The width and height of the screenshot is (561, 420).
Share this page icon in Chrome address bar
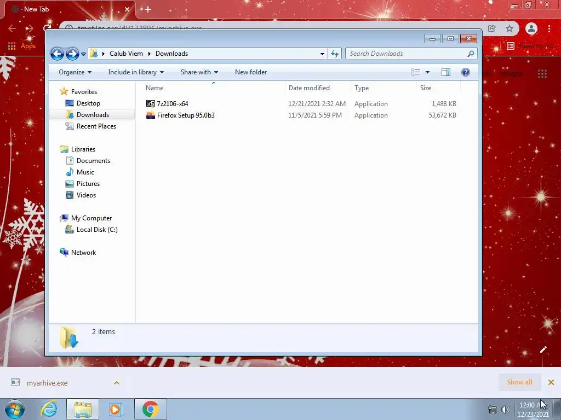tap(492, 28)
